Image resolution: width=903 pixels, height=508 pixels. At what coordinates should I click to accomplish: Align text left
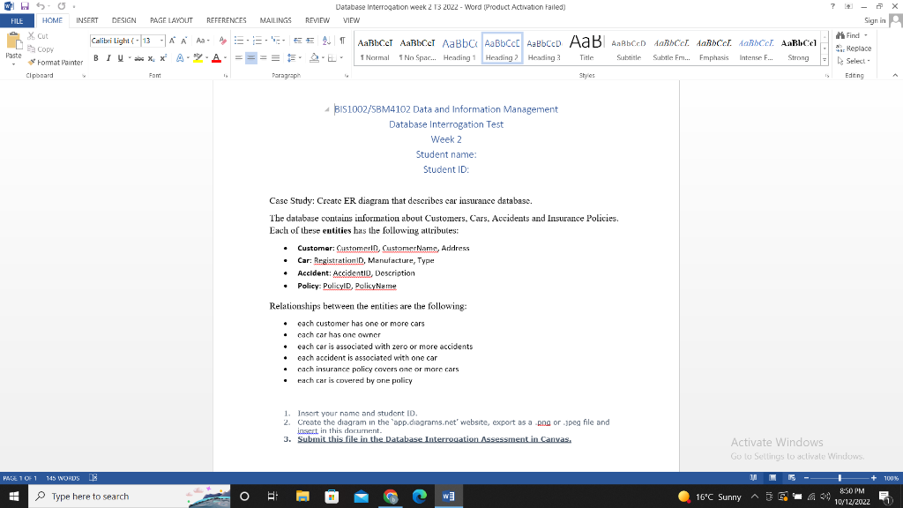(238, 58)
